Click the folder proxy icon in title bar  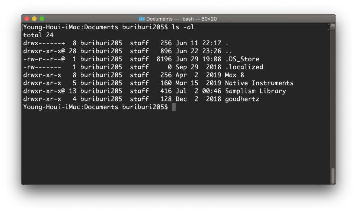(x=141, y=19)
